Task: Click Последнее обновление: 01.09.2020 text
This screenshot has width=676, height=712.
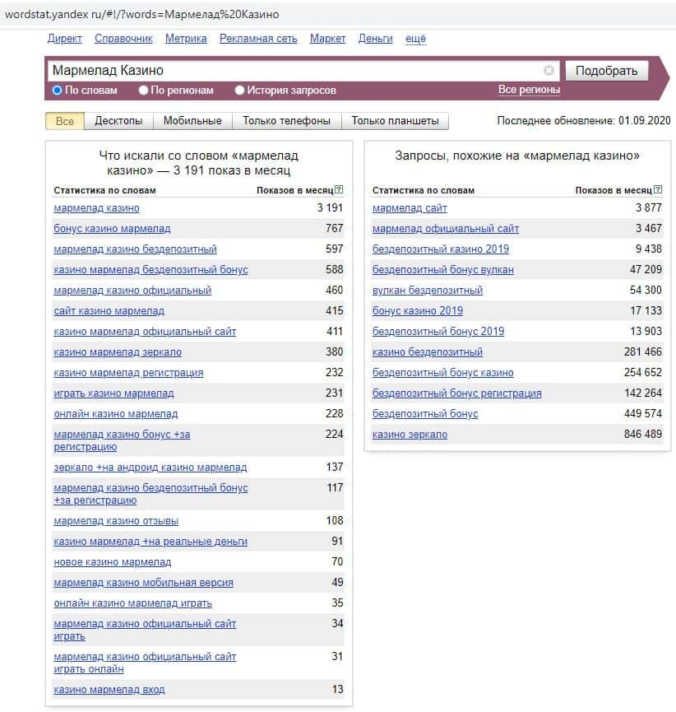Action: (584, 120)
